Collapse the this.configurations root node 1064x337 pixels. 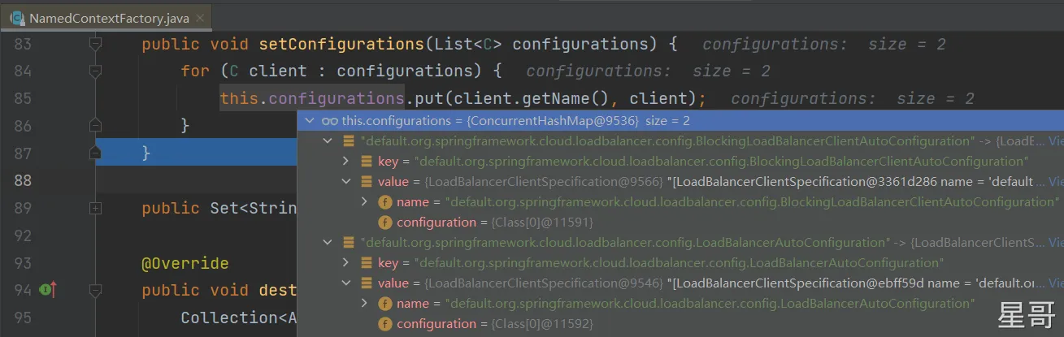(x=309, y=121)
